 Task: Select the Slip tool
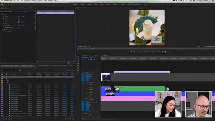78,66
